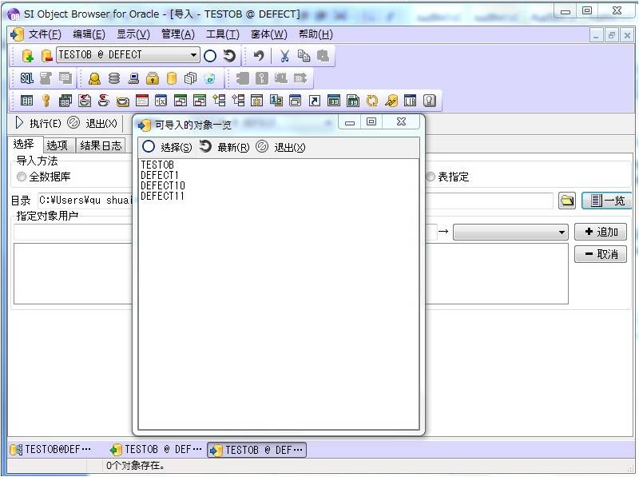Open the recycle bin icon
Viewport: 639px width, 477px height.
[210, 78]
